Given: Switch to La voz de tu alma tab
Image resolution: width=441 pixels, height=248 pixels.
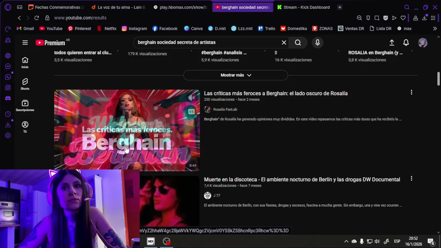Looking at the screenshot, I should 118,7.
